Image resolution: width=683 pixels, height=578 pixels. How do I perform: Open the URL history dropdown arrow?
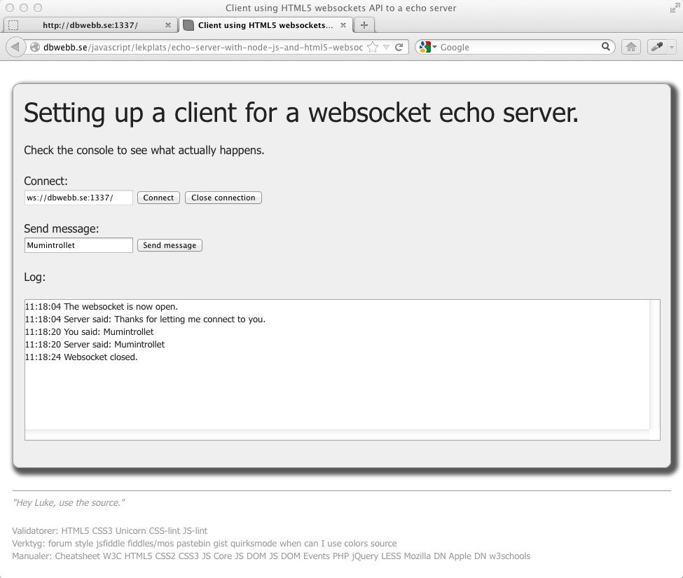point(386,47)
